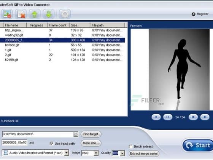Sort by Frame count column header
The image size is (213, 160).
tap(58, 25)
